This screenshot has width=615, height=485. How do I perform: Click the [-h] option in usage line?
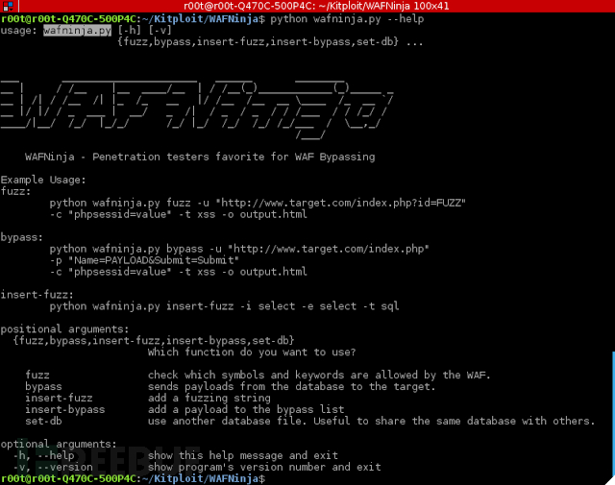point(130,30)
